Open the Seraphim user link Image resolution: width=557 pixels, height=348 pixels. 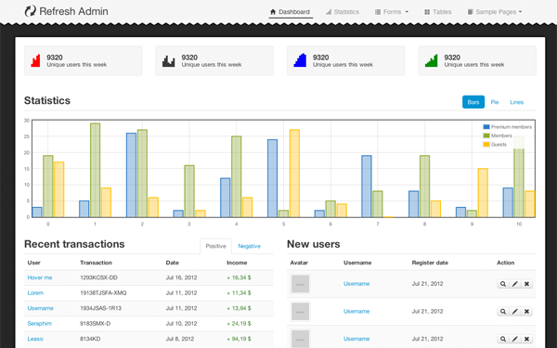click(39, 324)
